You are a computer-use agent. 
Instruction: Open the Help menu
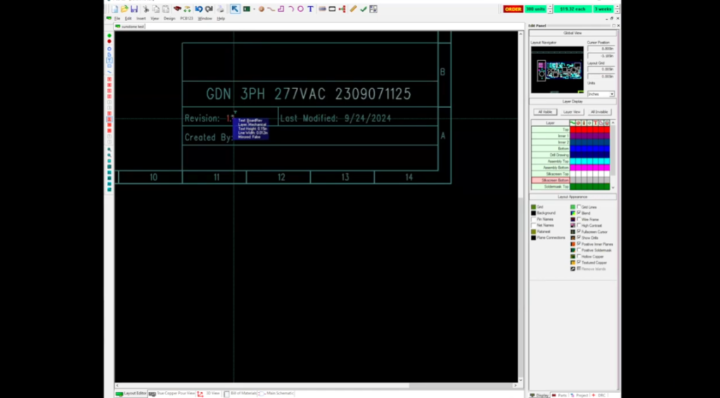pyautogui.click(x=221, y=18)
